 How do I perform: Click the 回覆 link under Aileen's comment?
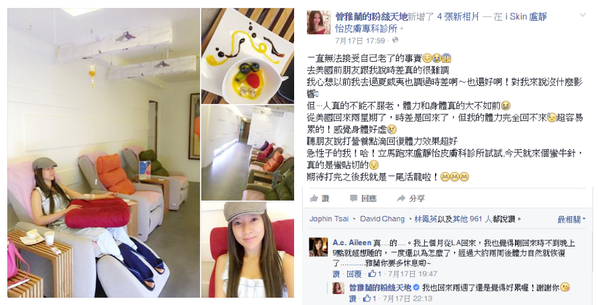click(355, 274)
